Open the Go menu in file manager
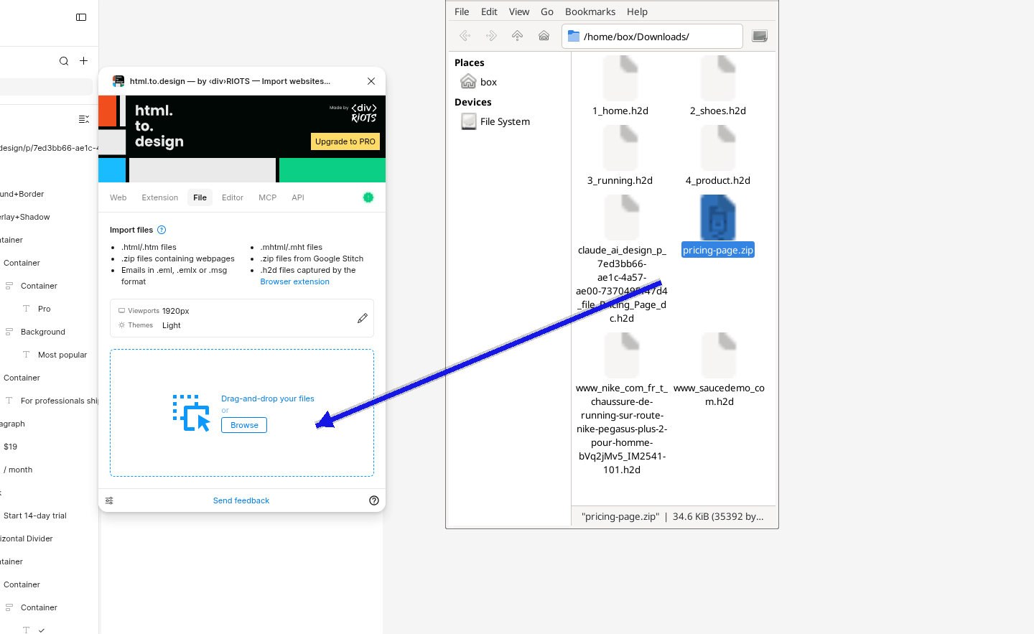 tap(547, 11)
